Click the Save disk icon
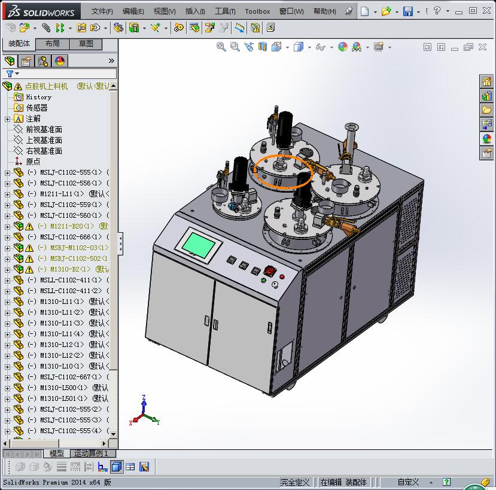The image size is (496, 490). (x=407, y=11)
